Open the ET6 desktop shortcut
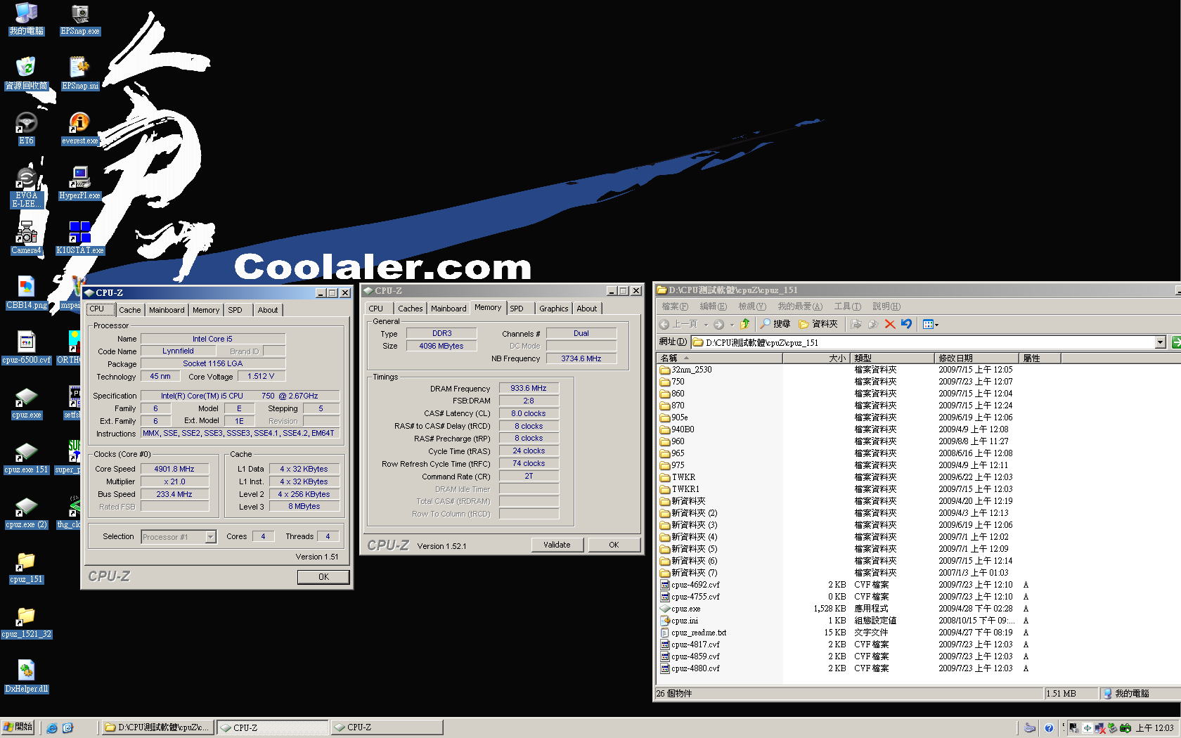 tap(26, 129)
